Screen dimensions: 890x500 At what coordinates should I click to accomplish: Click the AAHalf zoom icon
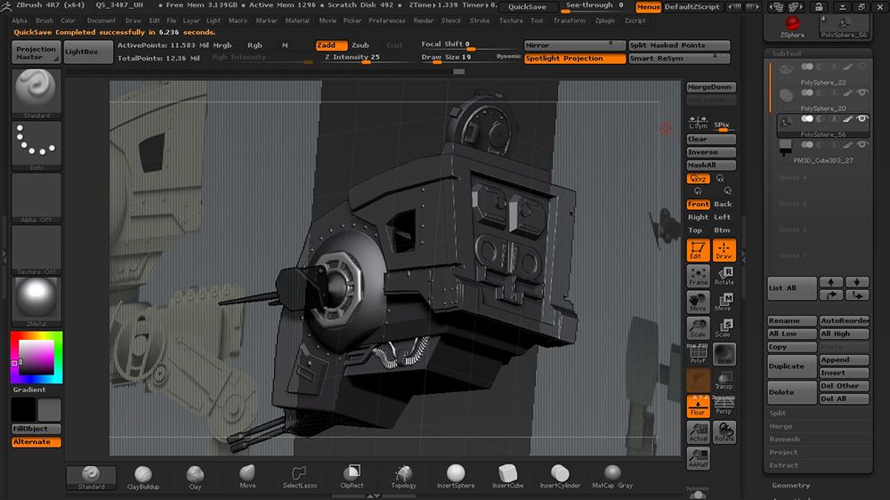698,458
